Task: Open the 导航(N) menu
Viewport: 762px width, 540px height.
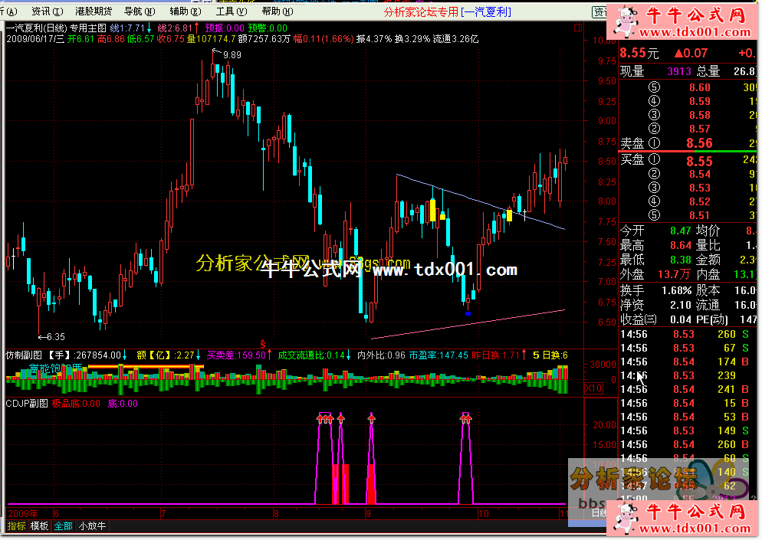Action: 140,11
